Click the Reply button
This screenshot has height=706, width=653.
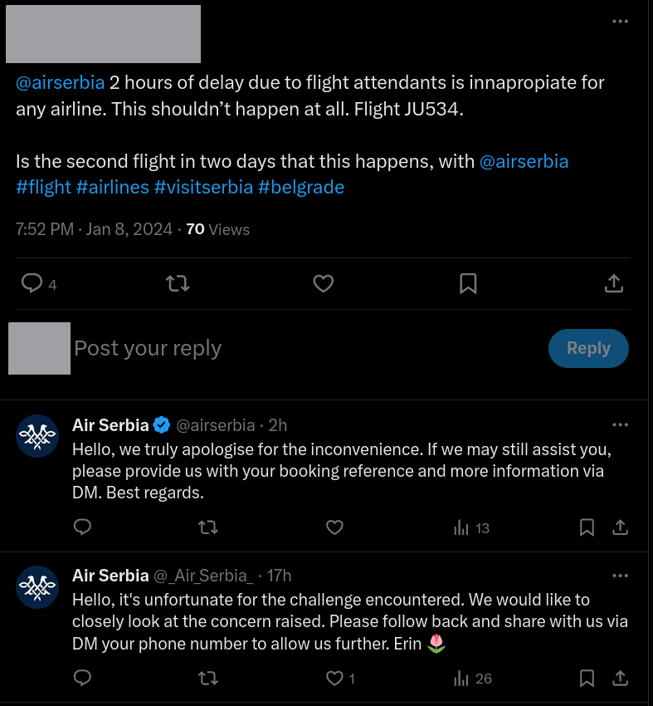588,348
